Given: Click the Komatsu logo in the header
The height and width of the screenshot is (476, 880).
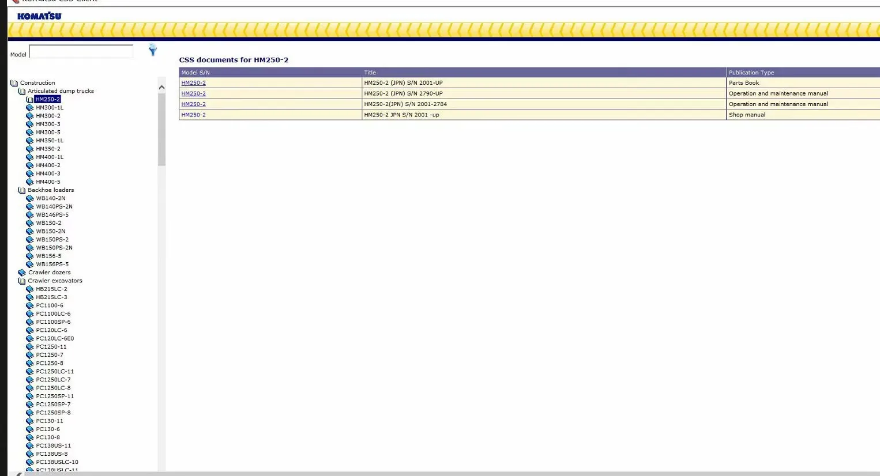Looking at the screenshot, I should 39,16.
